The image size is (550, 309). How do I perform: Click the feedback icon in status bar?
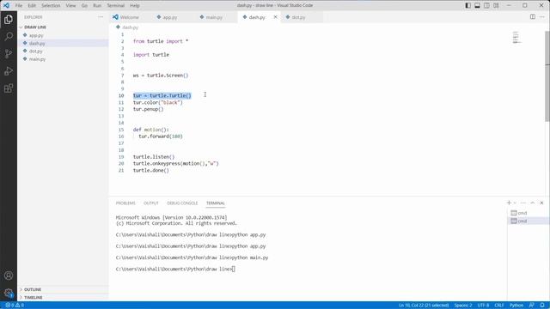tap(532, 306)
